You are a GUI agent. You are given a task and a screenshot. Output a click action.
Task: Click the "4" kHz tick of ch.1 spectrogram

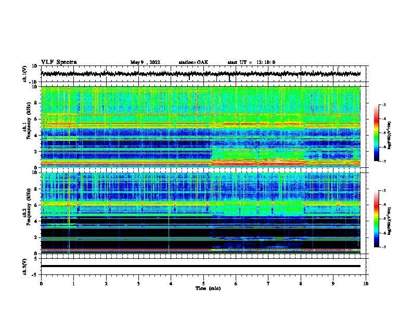36,136
